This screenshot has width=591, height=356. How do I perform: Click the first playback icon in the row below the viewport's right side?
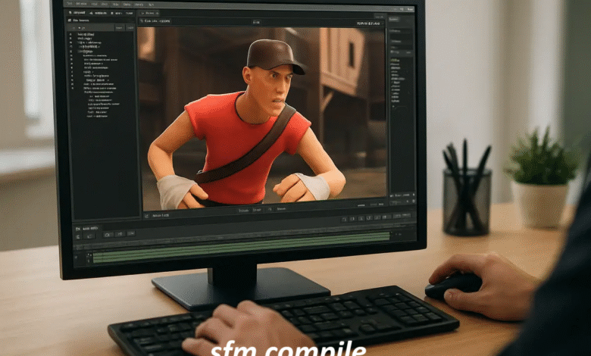[x=345, y=218]
